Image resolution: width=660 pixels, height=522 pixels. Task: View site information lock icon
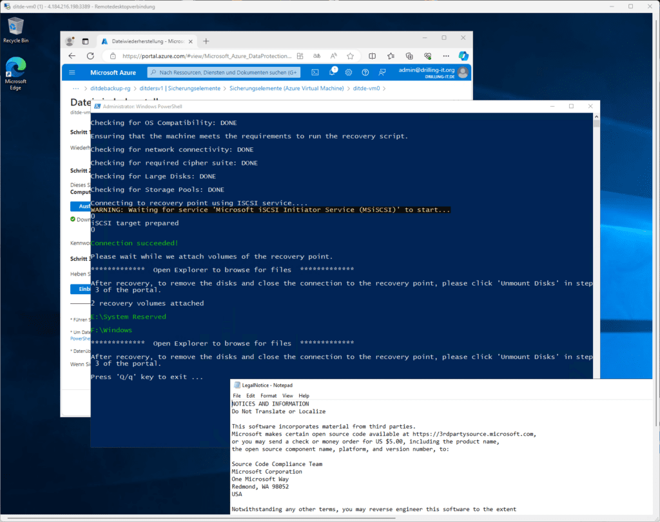point(113,56)
